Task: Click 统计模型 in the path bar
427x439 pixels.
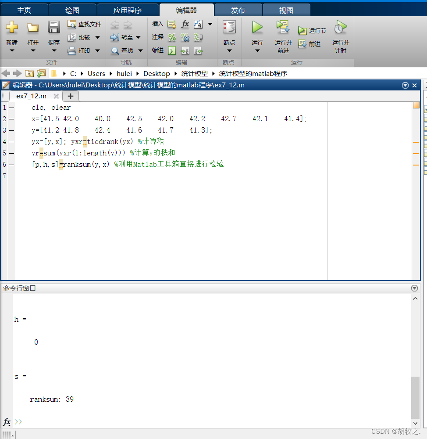Action: point(194,74)
